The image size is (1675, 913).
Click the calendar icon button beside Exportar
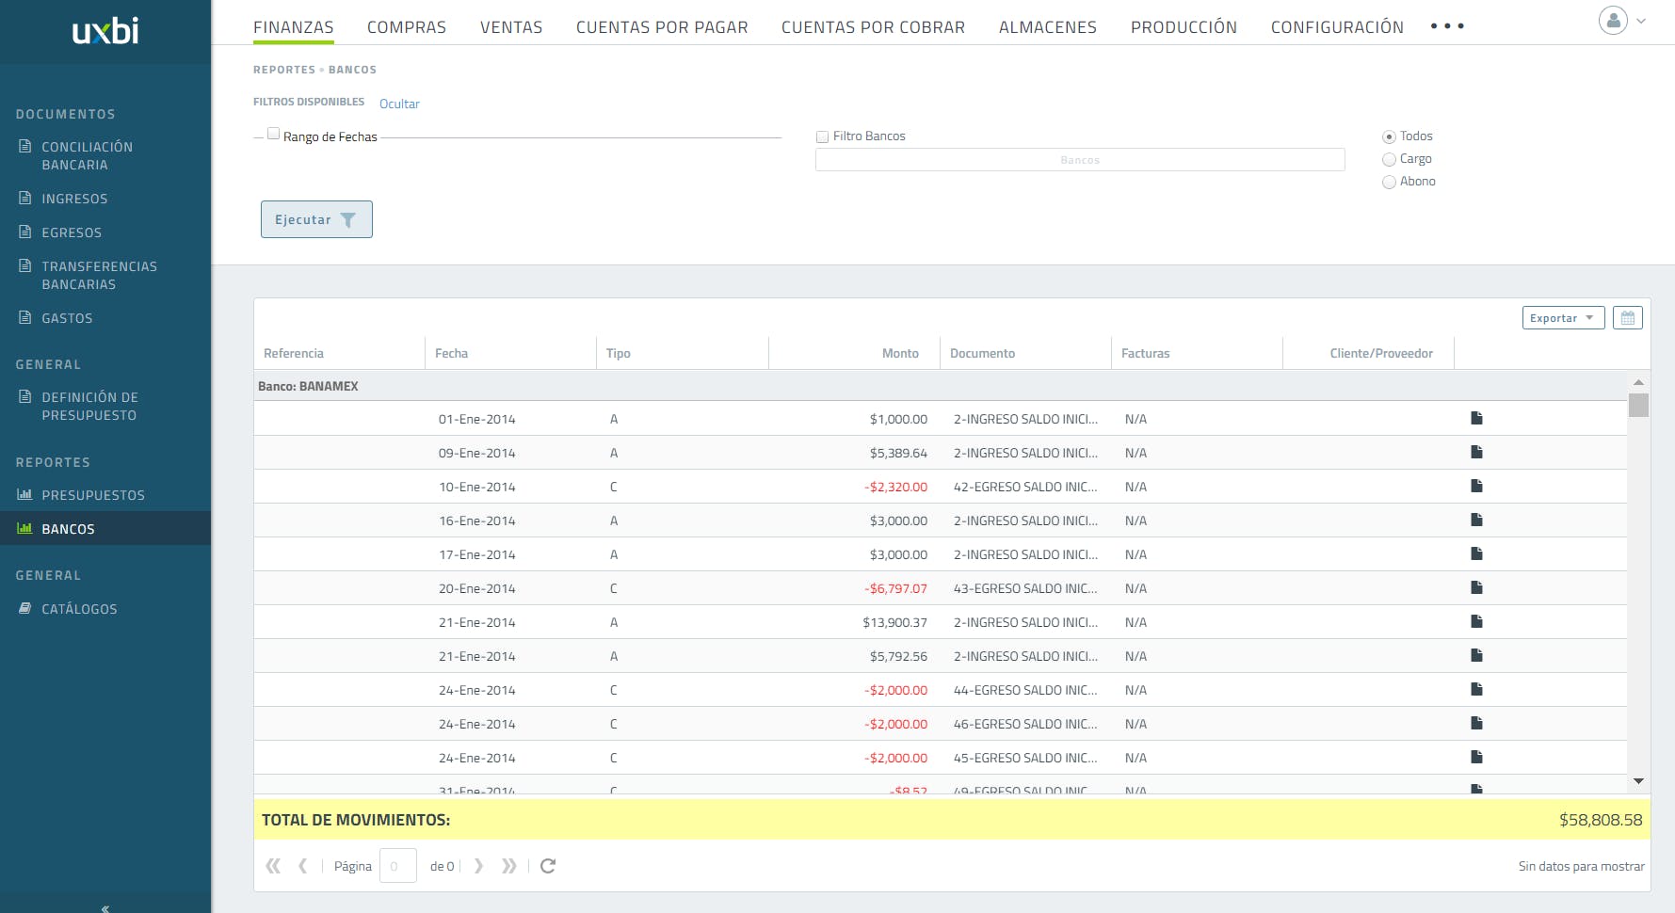(1627, 318)
